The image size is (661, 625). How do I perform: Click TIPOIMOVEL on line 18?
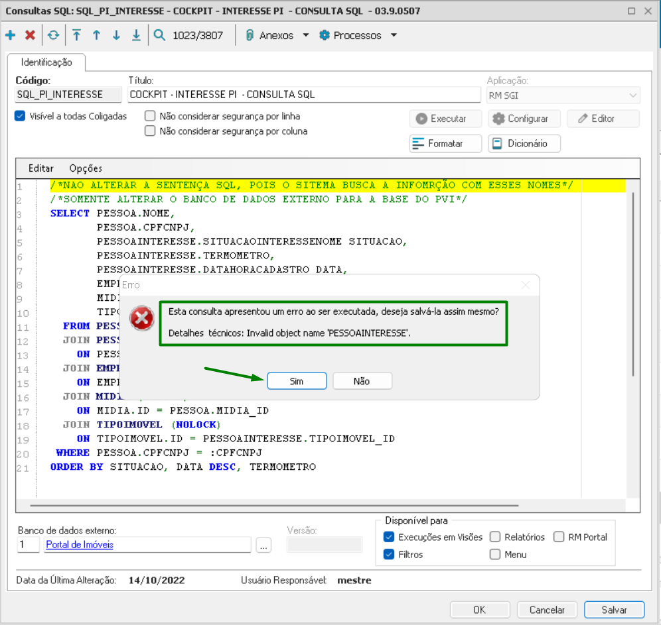(129, 425)
